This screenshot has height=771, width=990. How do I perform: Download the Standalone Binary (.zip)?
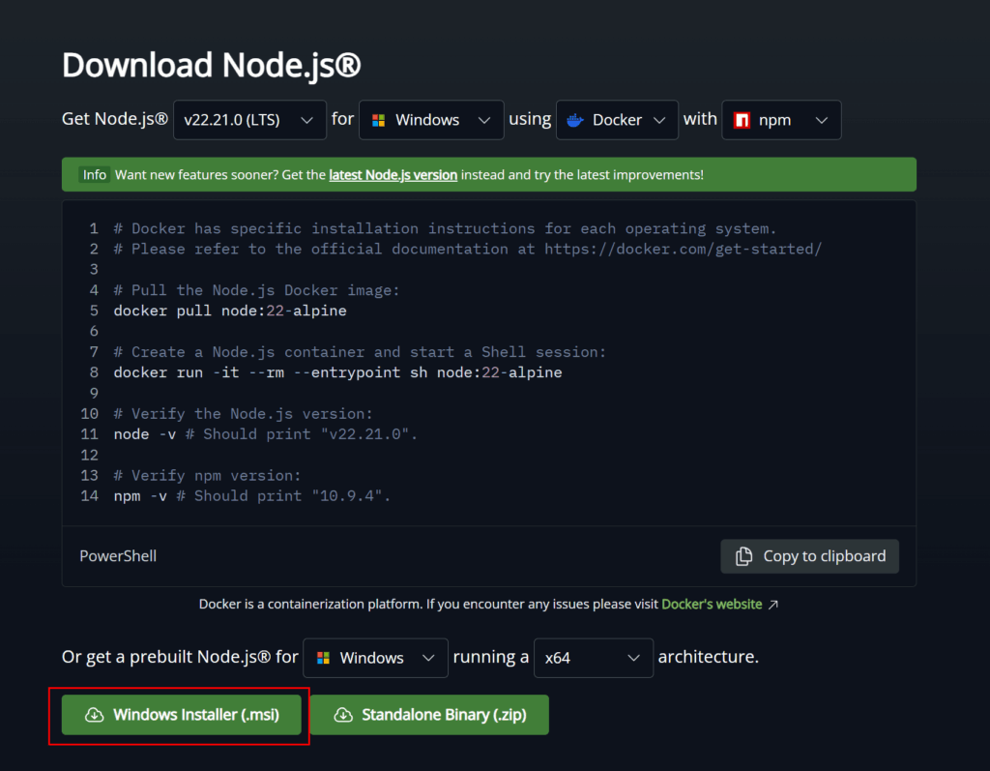click(429, 715)
